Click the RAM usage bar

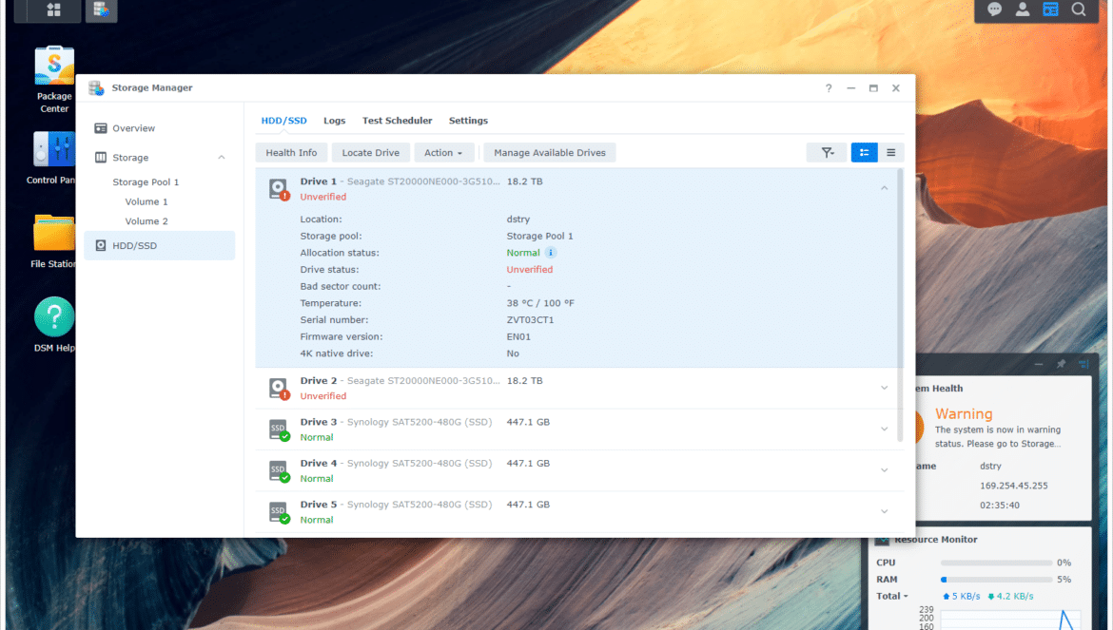pyautogui.click(x=997, y=580)
